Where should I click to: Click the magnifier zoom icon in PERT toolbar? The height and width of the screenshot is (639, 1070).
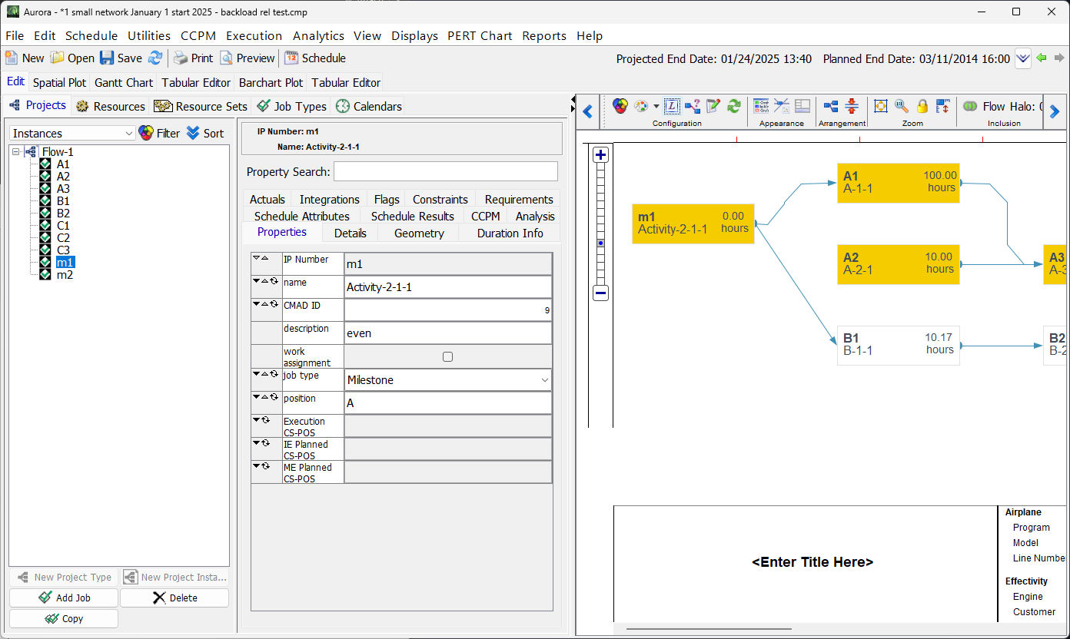tap(902, 107)
